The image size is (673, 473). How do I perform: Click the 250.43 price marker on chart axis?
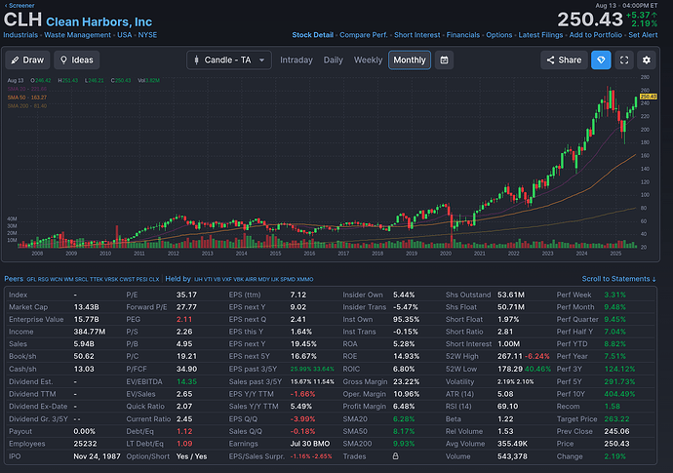[x=646, y=97]
